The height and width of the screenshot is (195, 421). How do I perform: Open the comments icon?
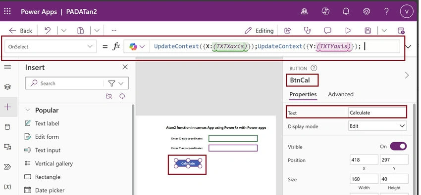(327, 31)
